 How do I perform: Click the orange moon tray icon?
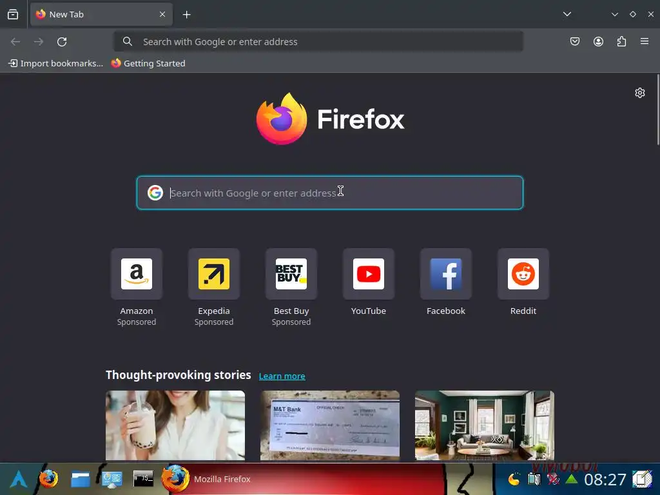(x=514, y=480)
